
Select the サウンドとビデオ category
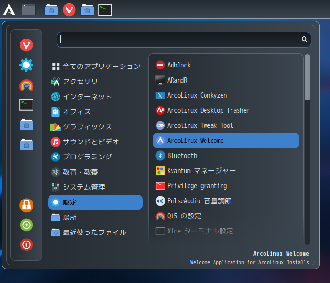(95, 142)
